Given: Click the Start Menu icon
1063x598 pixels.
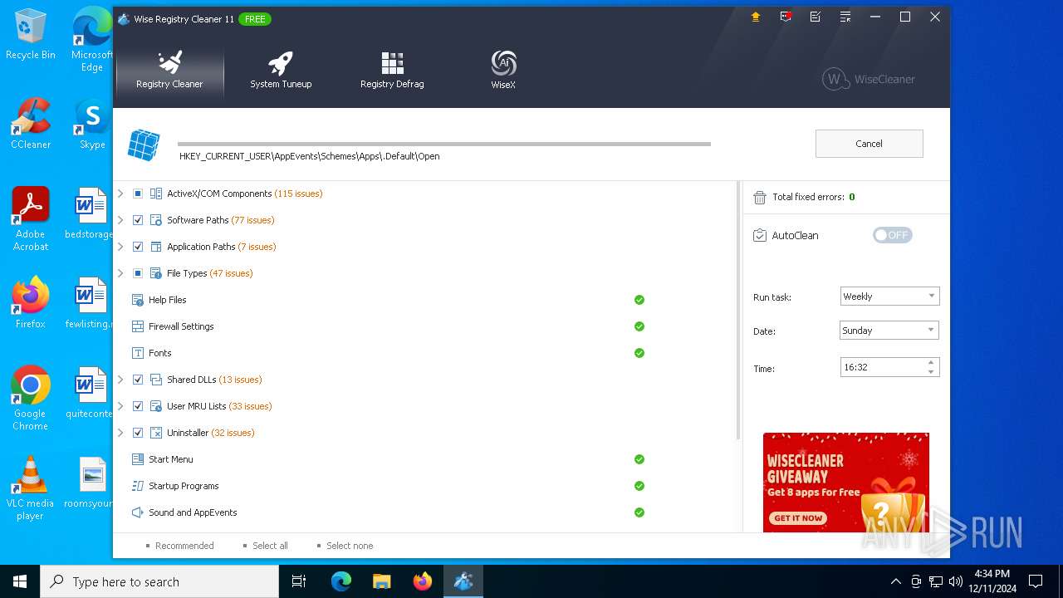Looking at the screenshot, I should (138, 459).
